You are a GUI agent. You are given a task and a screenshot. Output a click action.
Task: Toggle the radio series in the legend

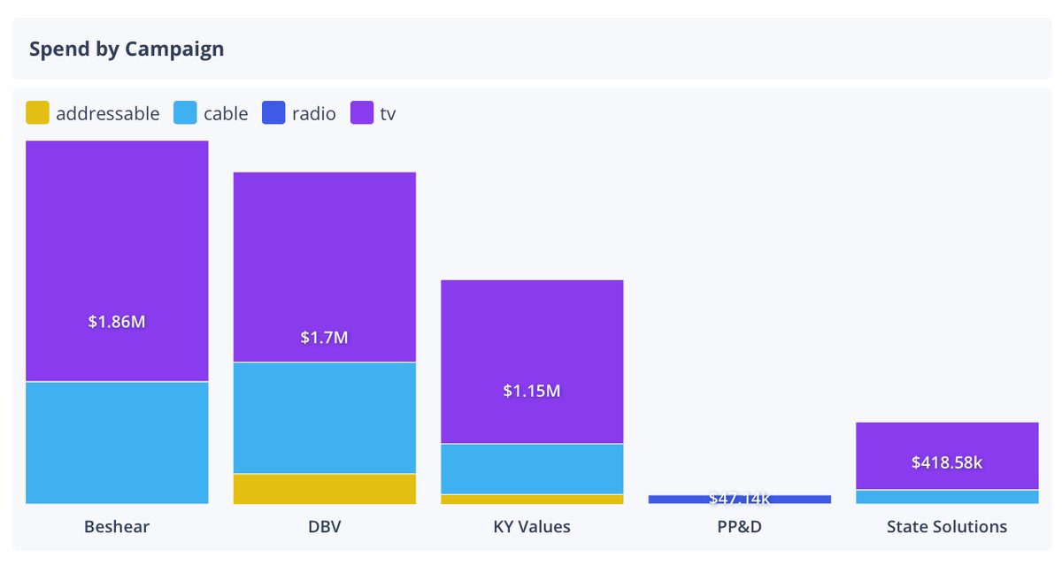point(314,113)
